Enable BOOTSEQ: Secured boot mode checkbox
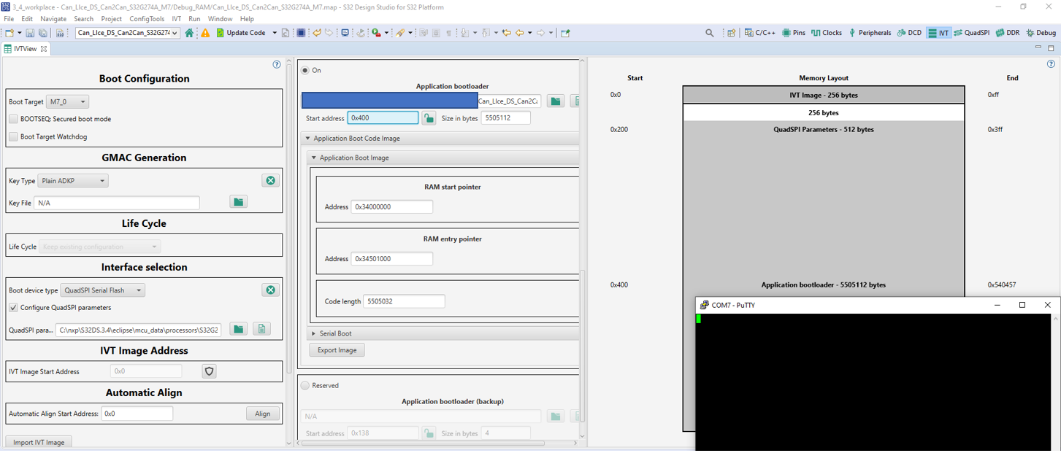Image resolution: width=1061 pixels, height=453 pixels. pyautogui.click(x=13, y=119)
